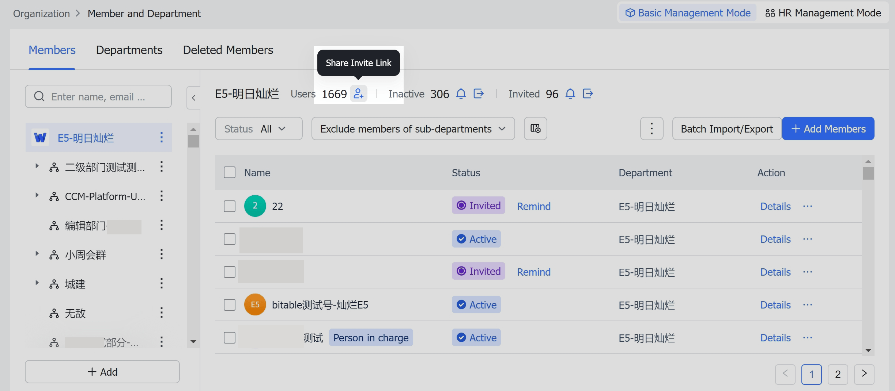Screen dimensions: 895x391
Task: Click Remind for the invited member 22
Action: point(533,206)
